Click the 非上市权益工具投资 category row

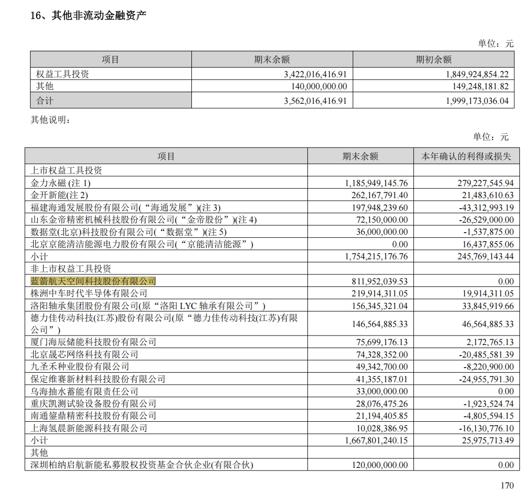(272, 268)
